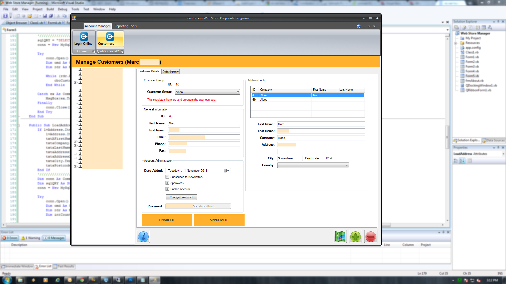Select the Customer Details tab

(x=149, y=71)
